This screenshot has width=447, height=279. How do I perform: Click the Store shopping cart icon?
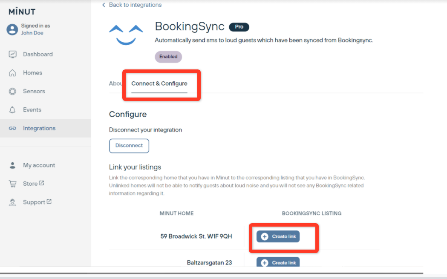13,184
